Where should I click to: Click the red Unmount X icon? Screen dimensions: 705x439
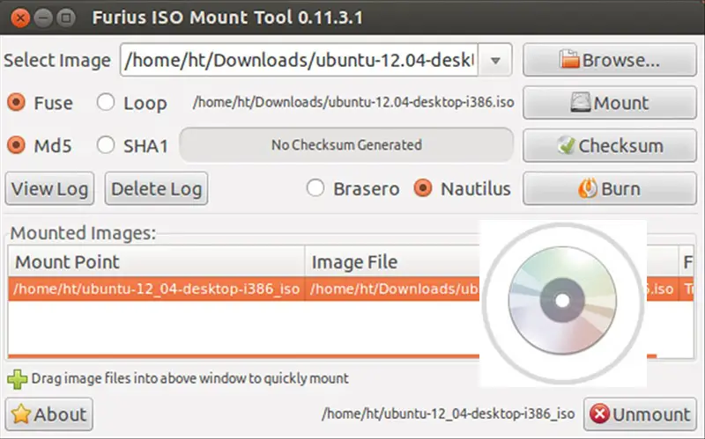(598, 413)
